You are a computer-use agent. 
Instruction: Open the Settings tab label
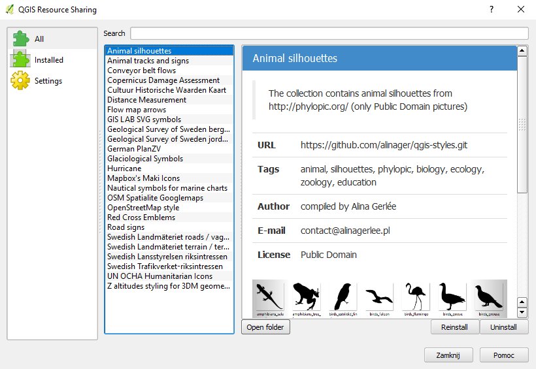tap(48, 81)
